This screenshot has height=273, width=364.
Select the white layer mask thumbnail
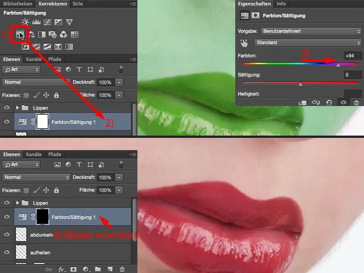pos(42,121)
